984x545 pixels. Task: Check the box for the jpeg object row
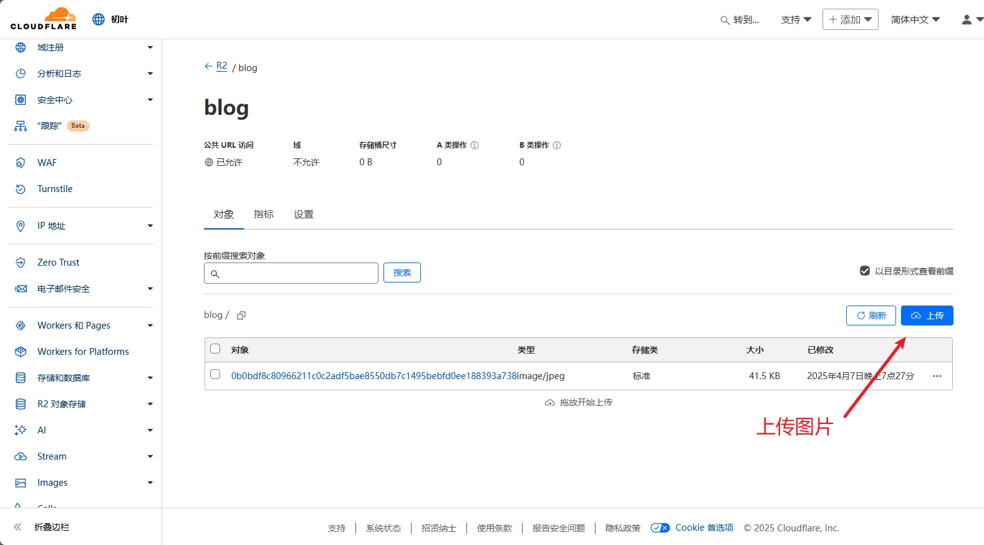pos(215,375)
